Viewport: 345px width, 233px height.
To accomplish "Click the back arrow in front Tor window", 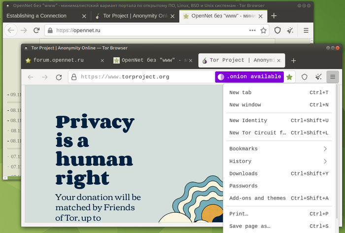I will pyautogui.click(x=31, y=77).
